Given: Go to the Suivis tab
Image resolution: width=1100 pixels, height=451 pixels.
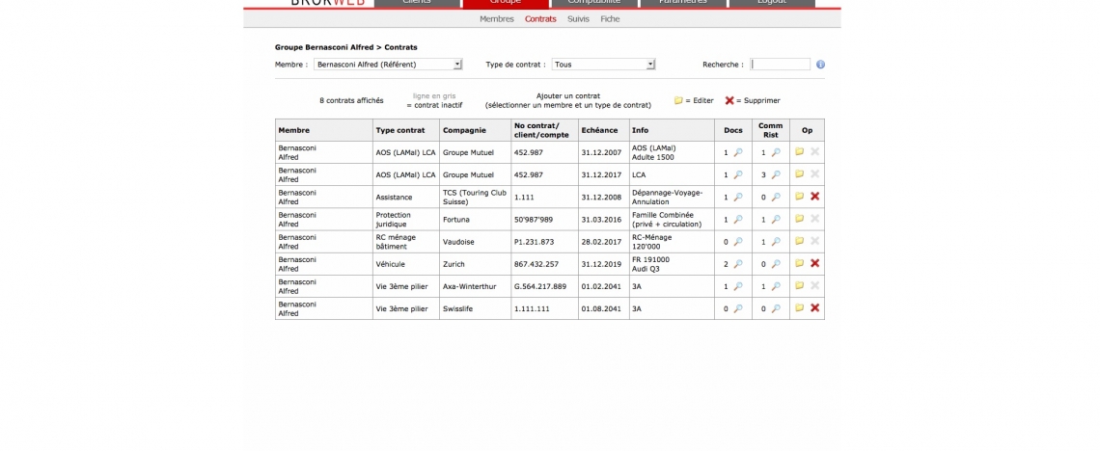Looking at the screenshot, I should [578, 19].
